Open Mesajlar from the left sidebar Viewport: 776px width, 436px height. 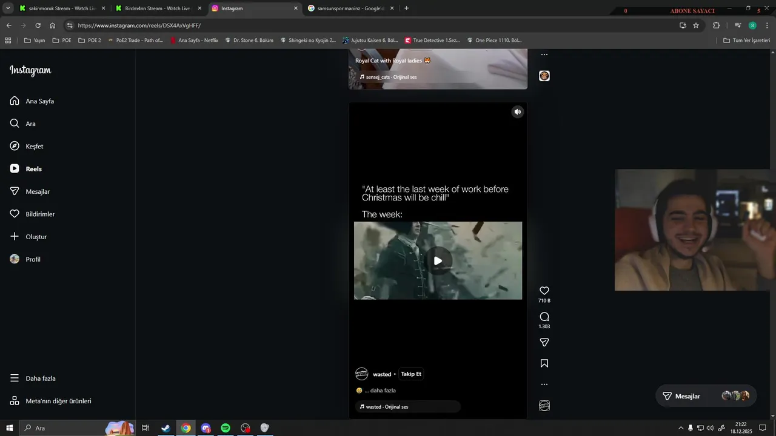pos(30,191)
